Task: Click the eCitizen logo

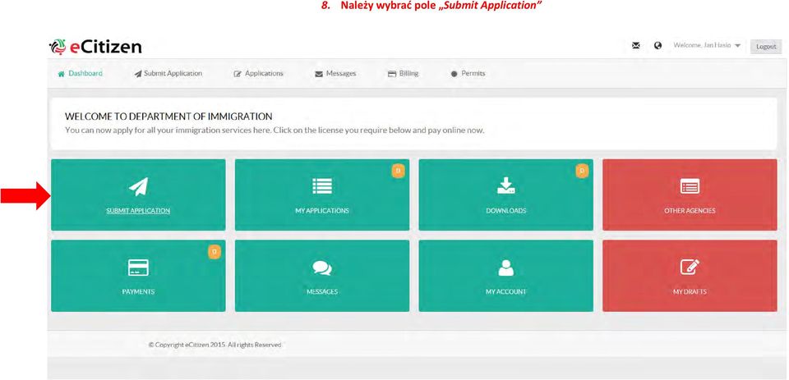Action: 95,47
